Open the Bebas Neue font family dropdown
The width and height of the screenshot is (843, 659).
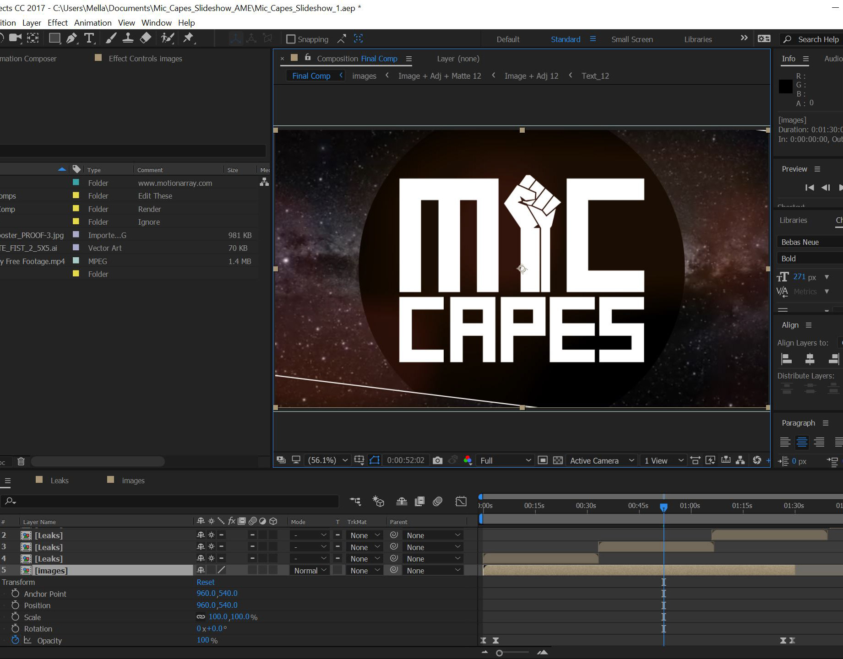pos(810,242)
